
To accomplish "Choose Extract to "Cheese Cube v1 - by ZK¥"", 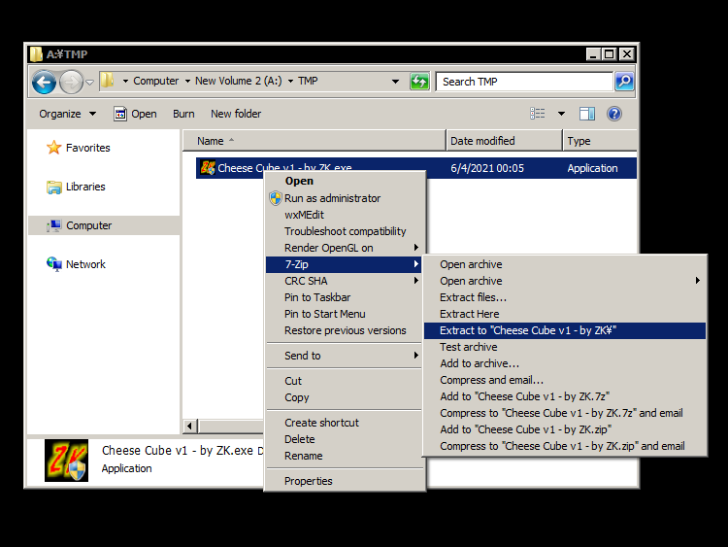I will 565,330.
